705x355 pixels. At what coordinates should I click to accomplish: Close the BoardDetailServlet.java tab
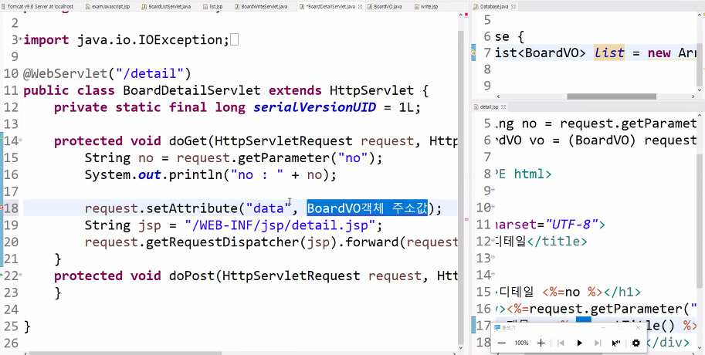pyautogui.click(x=361, y=7)
